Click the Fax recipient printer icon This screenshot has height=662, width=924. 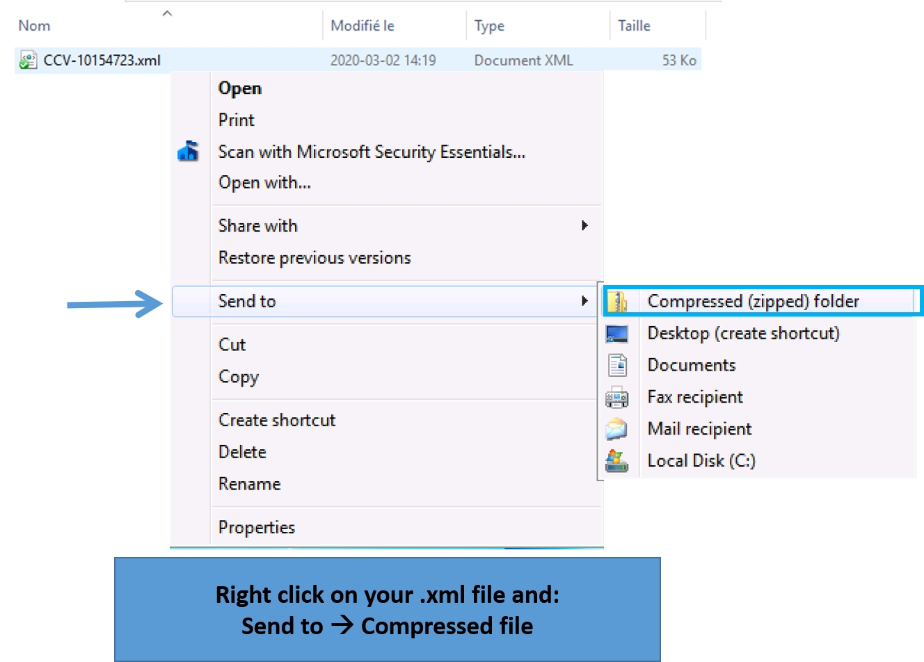coord(617,397)
